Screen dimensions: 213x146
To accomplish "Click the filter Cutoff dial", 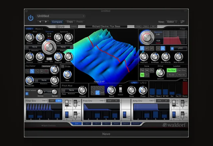I will coord(147,37).
